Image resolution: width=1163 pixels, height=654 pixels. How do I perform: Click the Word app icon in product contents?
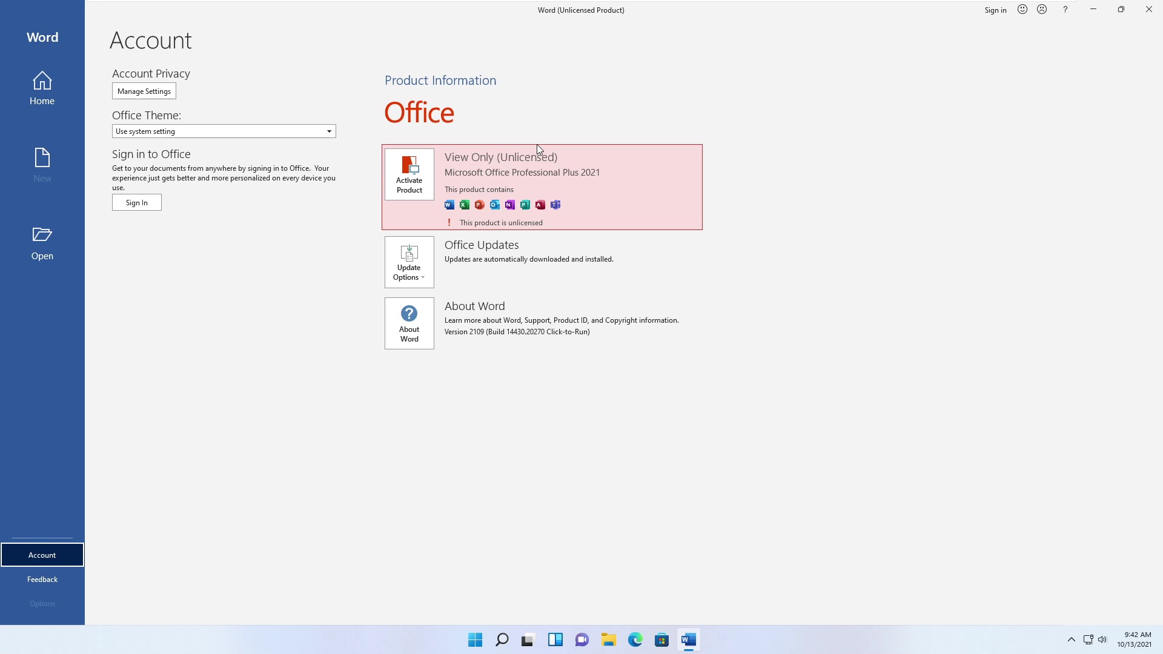(449, 205)
